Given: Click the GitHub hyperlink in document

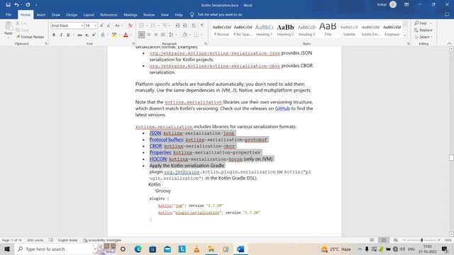Looking at the screenshot, I should [x=282, y=108].
